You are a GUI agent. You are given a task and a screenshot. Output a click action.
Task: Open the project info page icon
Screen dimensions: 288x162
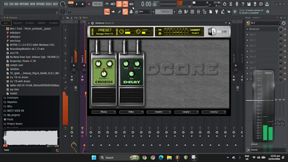click(210, 12)
